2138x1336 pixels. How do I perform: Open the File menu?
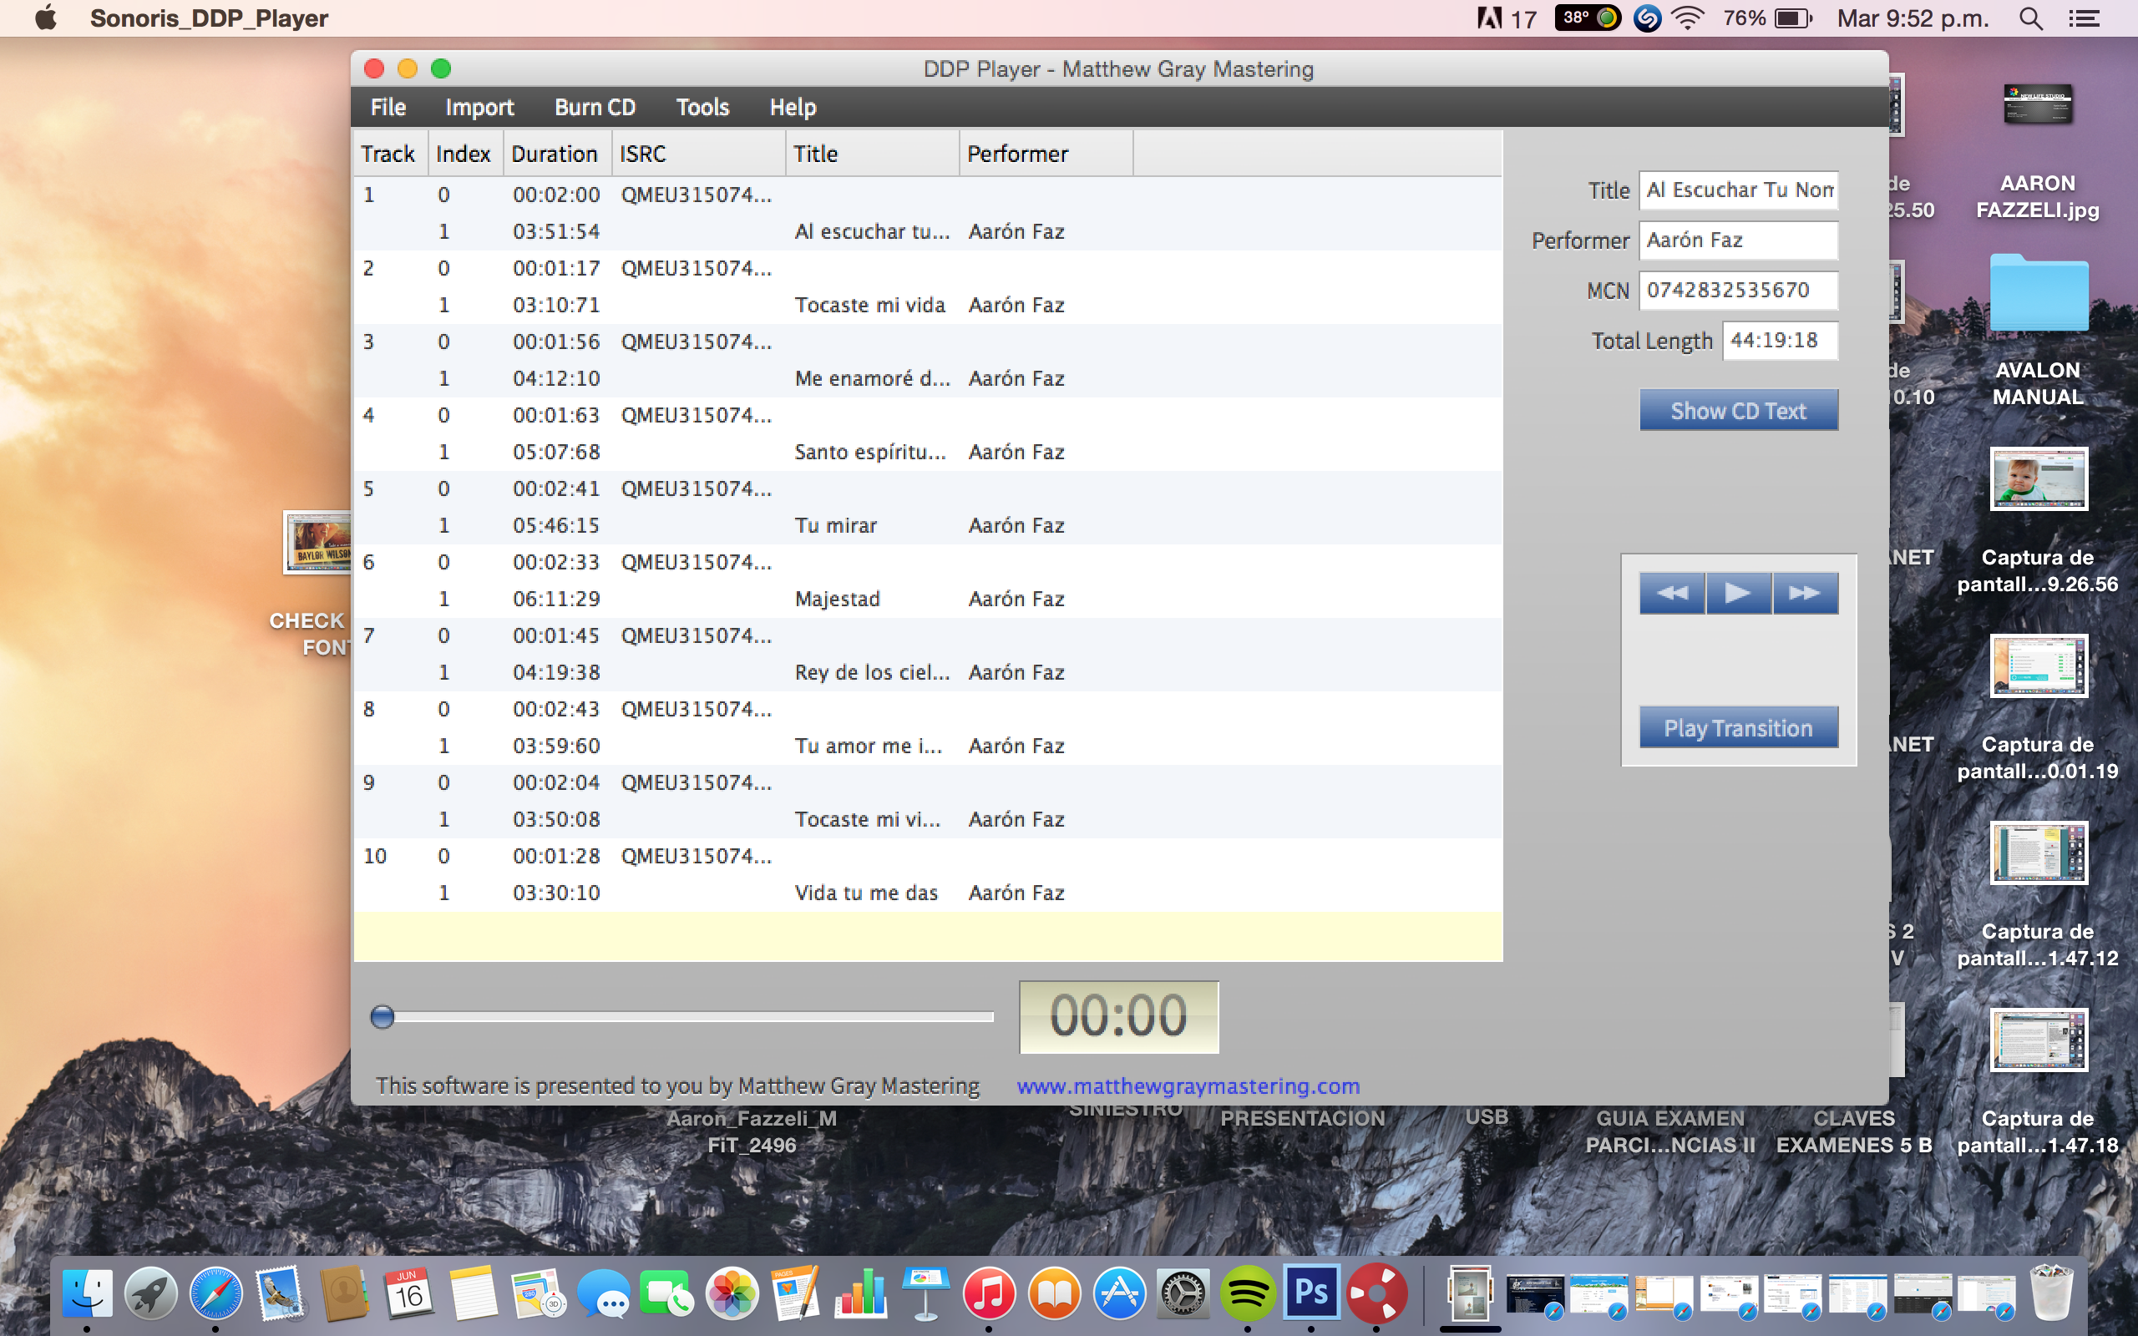tap(388, 108)
